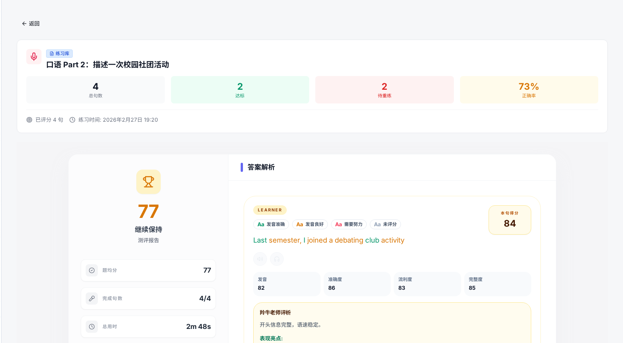Screen dimensions: 623x343
Task: Click the word 'Last' in the sentence
Action: point(260,240)
